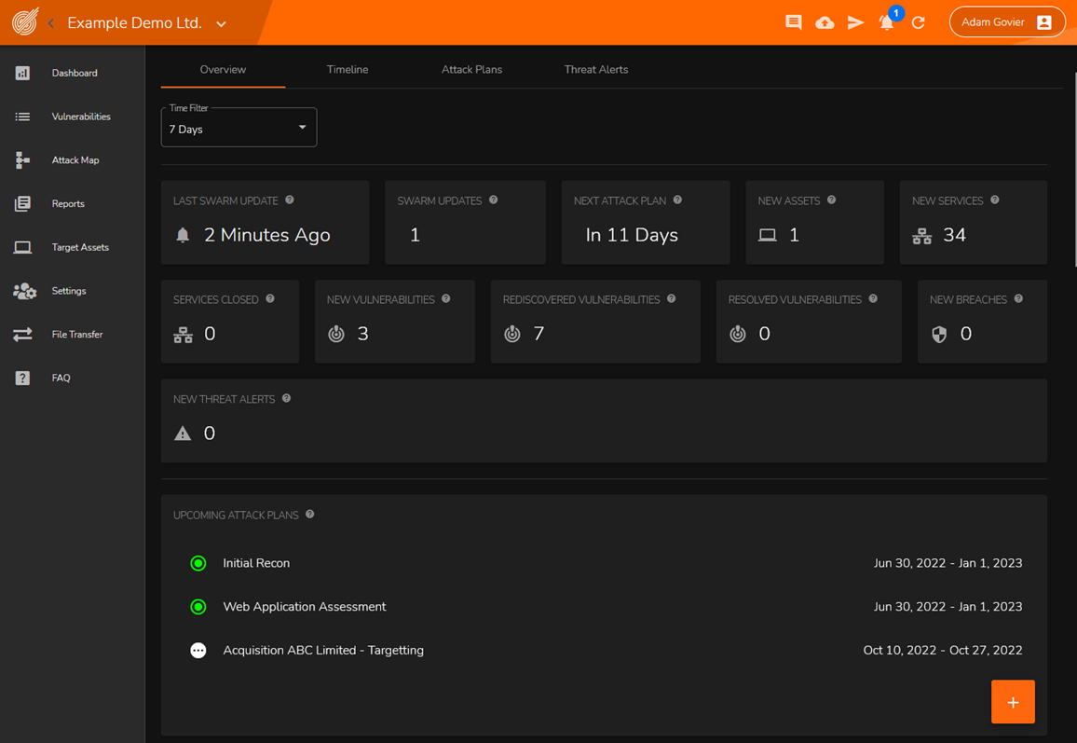Click help icon beside Rediscovered Vulnerabilities
1077x743 pixels.
[x=671, y=299]
